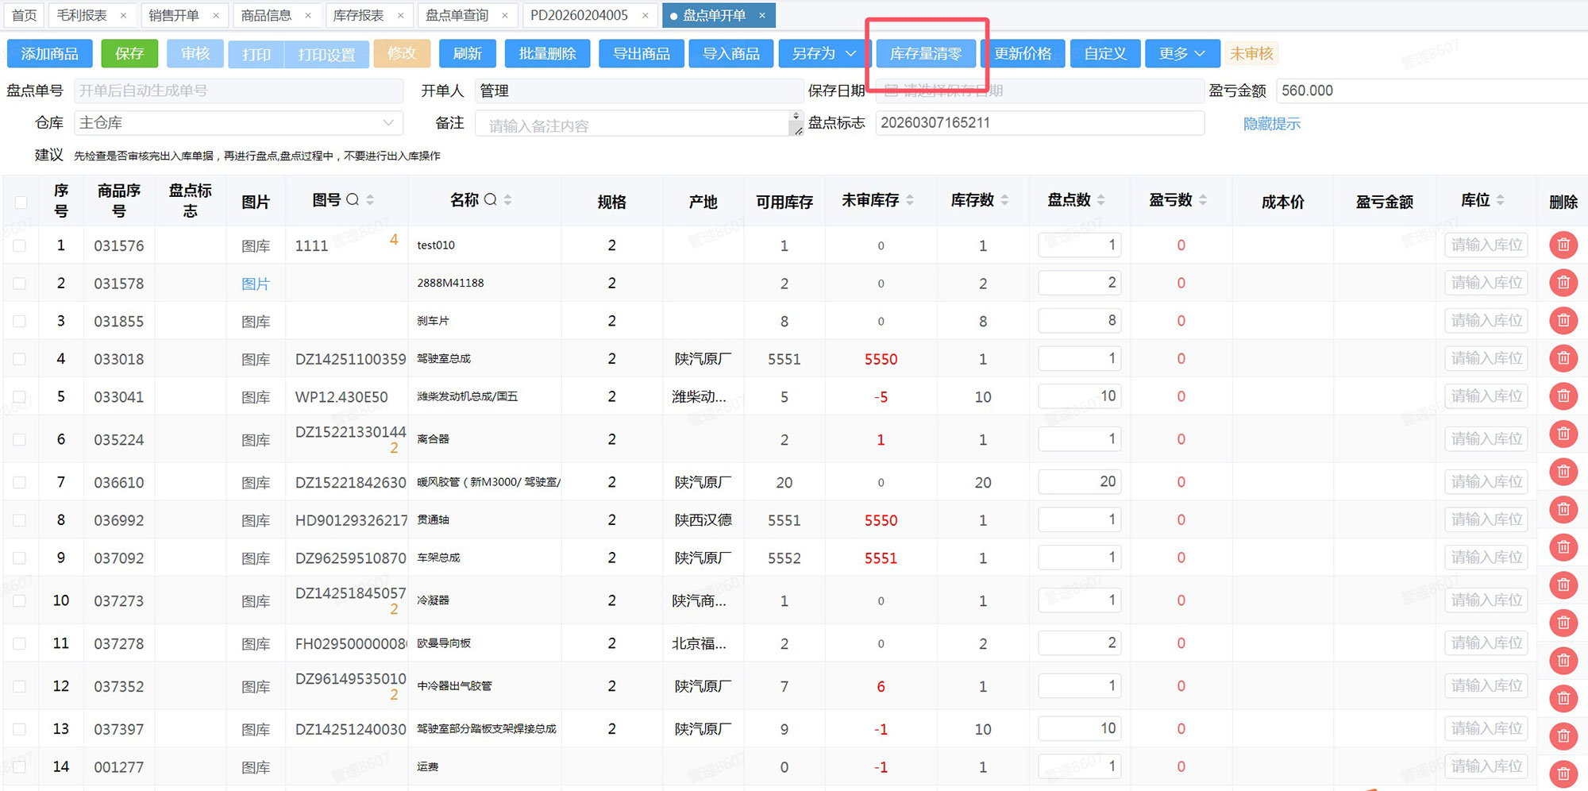Screen dimensions: 1588x791
Task: Delete the 运费 row via trash icon
Action: click(x=1563, y=772)
